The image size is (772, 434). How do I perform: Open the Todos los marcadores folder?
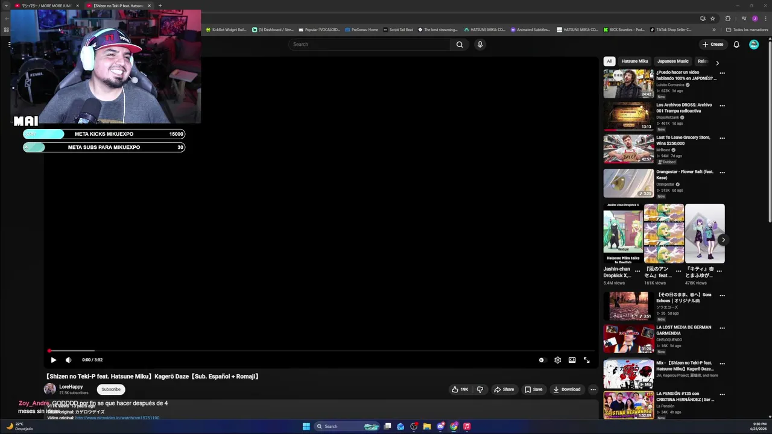747,30
